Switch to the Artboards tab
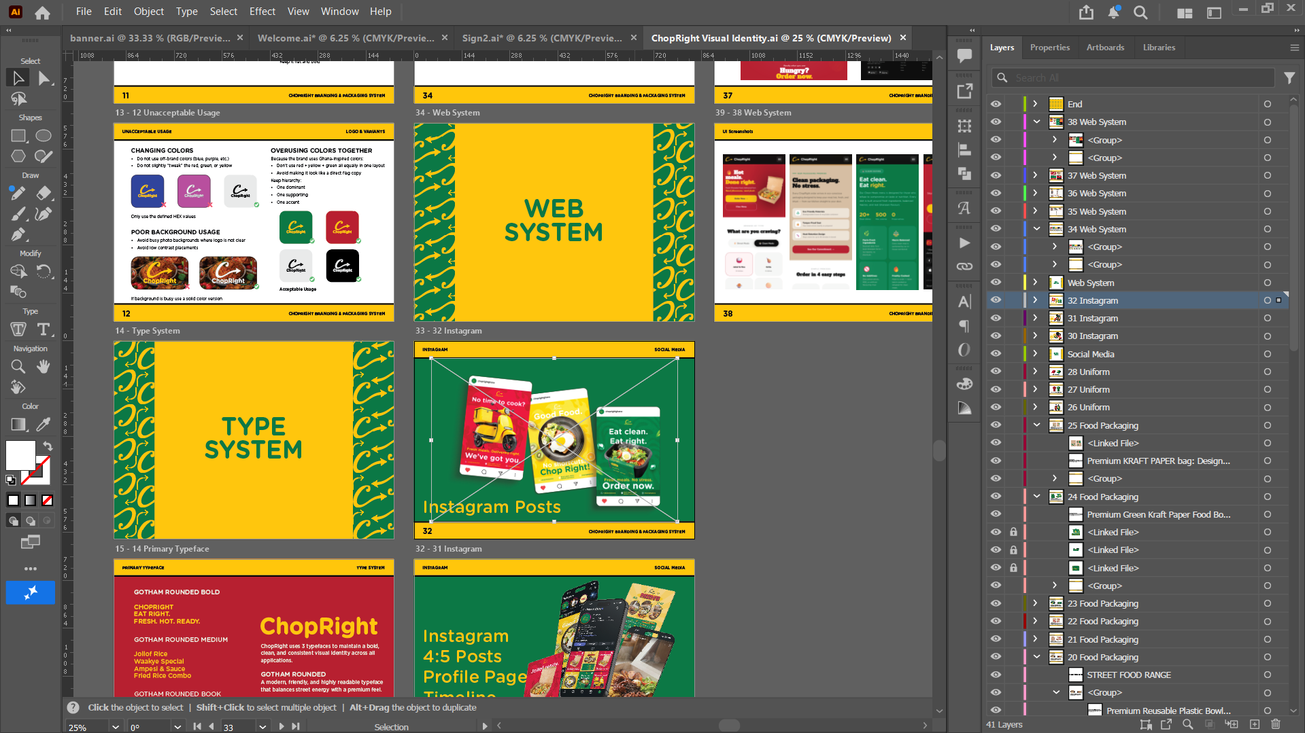This screenshot has width=1305, height=733. 1105,48
